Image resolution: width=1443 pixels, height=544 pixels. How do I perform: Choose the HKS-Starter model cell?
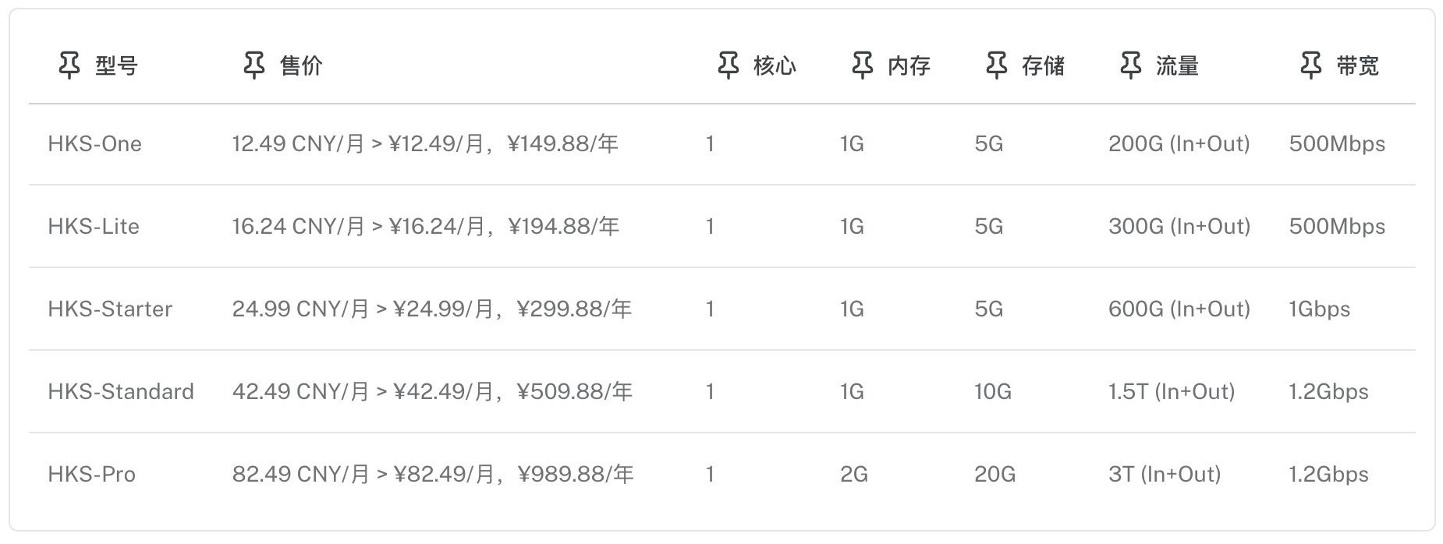[x=110, y=309]
